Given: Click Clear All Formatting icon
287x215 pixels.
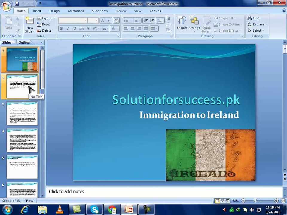Looking at the screenshot, I should pyautogui.click(x=116, y=21).
